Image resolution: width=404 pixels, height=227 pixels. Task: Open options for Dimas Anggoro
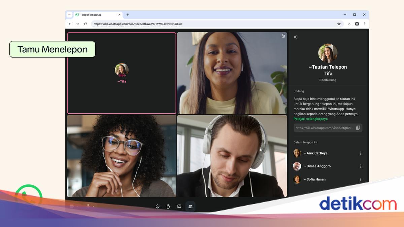click(361, 166)
